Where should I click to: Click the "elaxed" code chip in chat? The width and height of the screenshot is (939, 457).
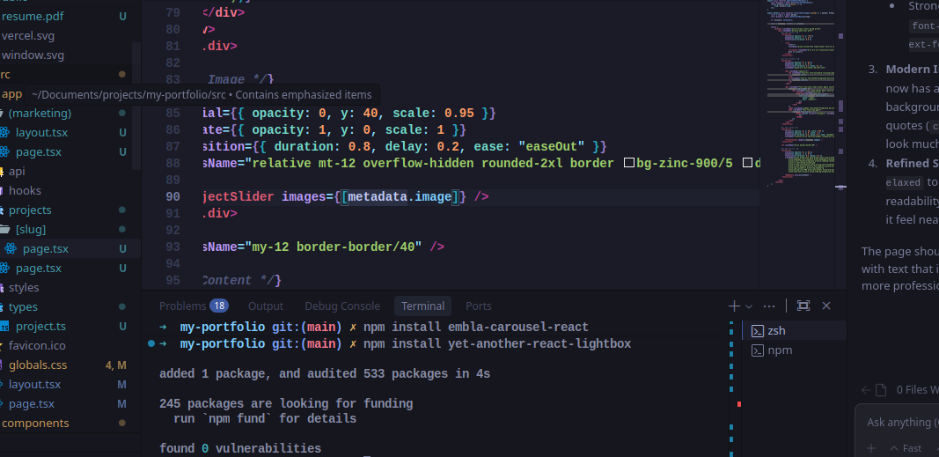click(x=904, y=181)
